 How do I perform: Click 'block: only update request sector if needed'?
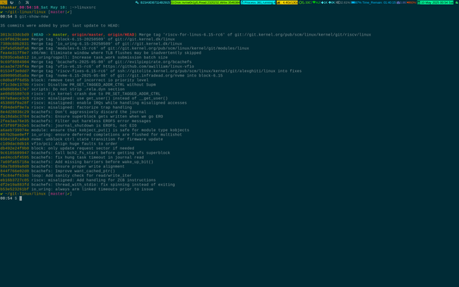[83, 148]
